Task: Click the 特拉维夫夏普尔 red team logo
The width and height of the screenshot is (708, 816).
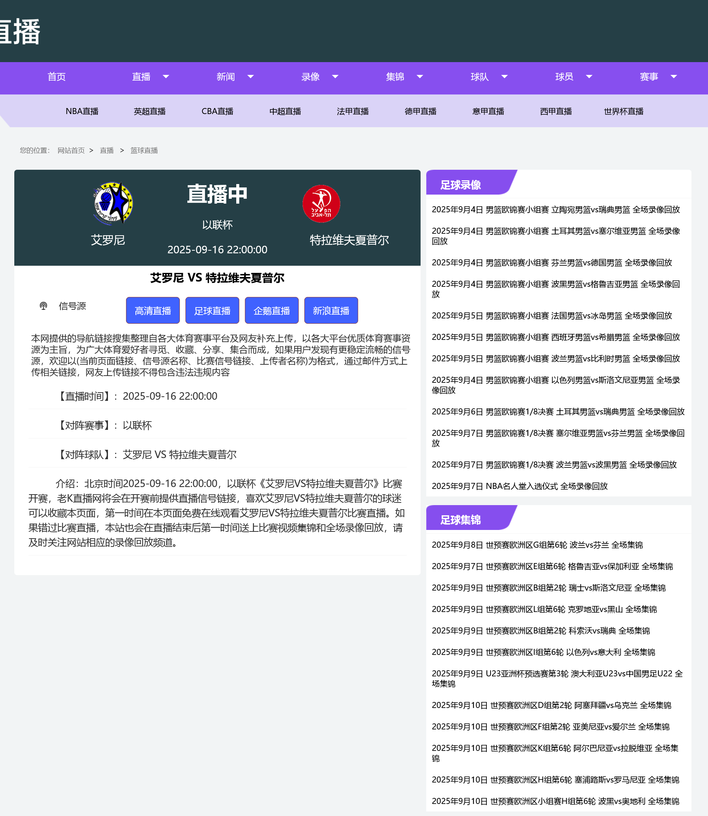Action: tap(321, 204)
